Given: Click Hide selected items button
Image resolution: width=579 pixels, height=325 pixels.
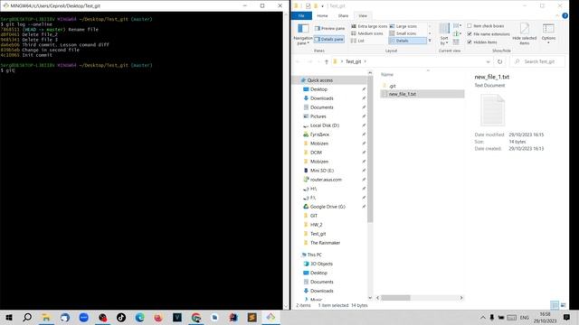Looking at the screenshot, I should coord(525,34).
